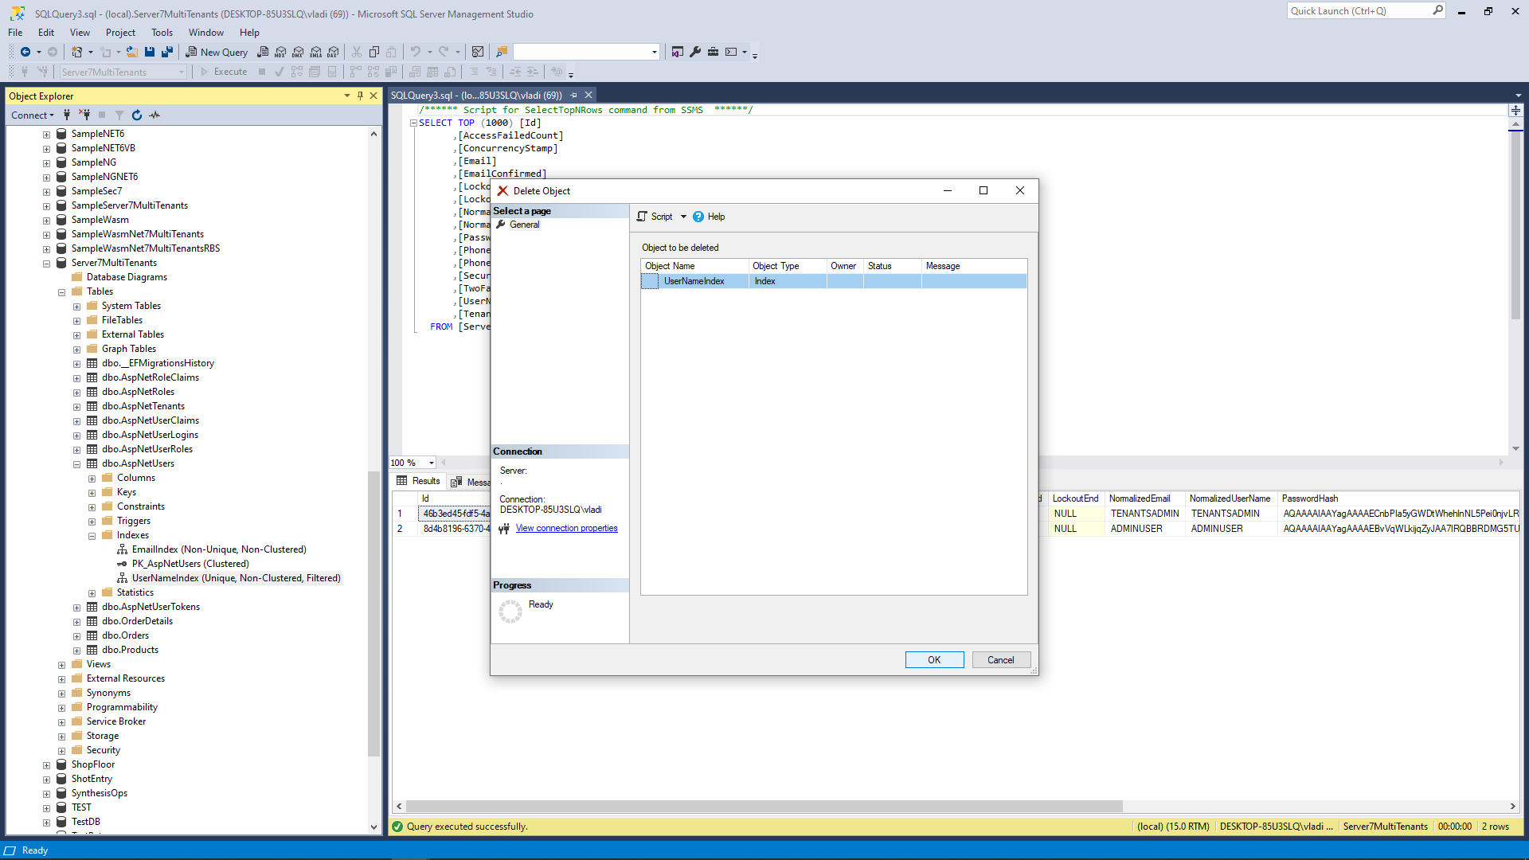Select the row header of UserNameIndex row
This screenshot has height=860, width=1529.
point(650,281)
